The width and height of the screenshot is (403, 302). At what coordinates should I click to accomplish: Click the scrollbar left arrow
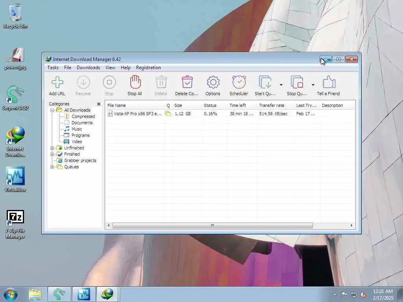(x=109, y=225)
